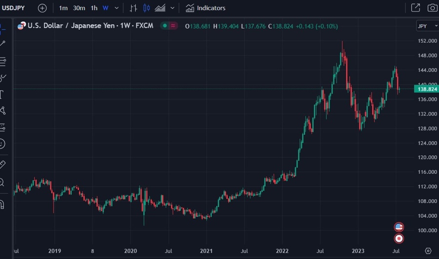Switch to the 30m timeframe

pyautogui.click(x=79, y=8)
